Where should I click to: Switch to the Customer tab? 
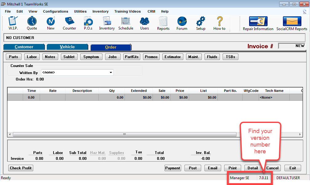coord(24,47)
